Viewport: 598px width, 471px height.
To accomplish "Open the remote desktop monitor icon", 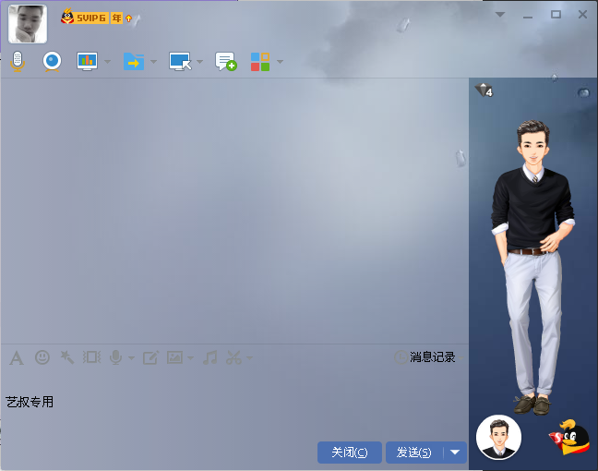I will point(180,62).
